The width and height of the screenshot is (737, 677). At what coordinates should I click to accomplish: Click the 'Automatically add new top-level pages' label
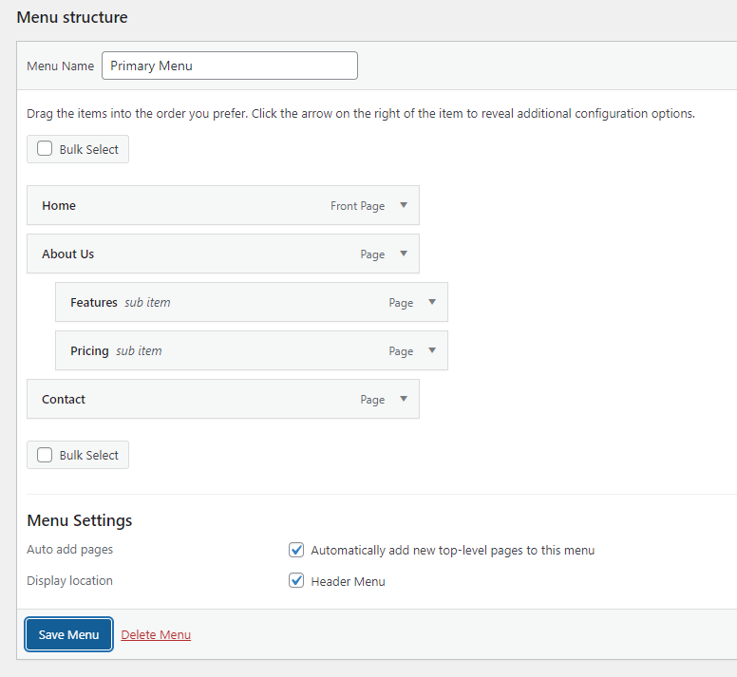(452, 551)
